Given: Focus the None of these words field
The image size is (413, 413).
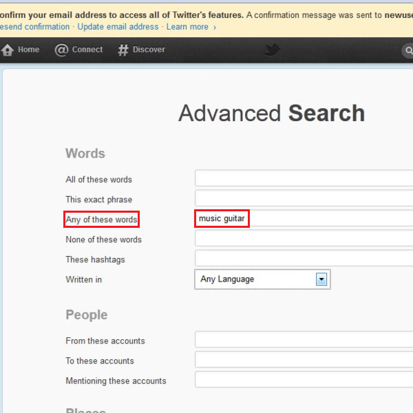Looking at the screenshot, I should [x=304, y=238].
